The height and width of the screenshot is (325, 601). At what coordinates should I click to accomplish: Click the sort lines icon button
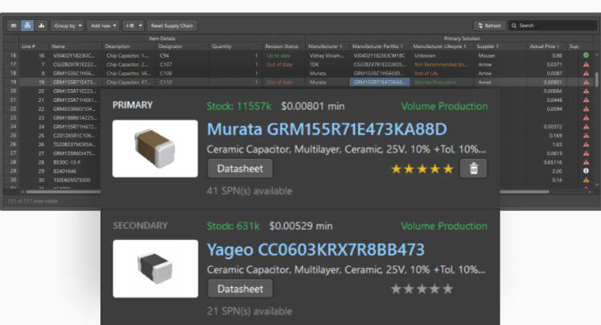pyautogui.click(x=130, y=26)
